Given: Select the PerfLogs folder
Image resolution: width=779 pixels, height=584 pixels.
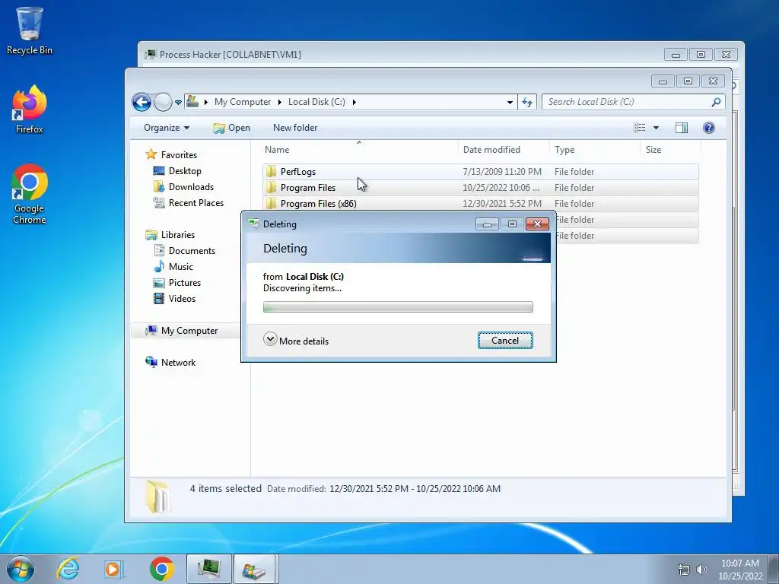Looking at the screenshot, I should [481, 172].
